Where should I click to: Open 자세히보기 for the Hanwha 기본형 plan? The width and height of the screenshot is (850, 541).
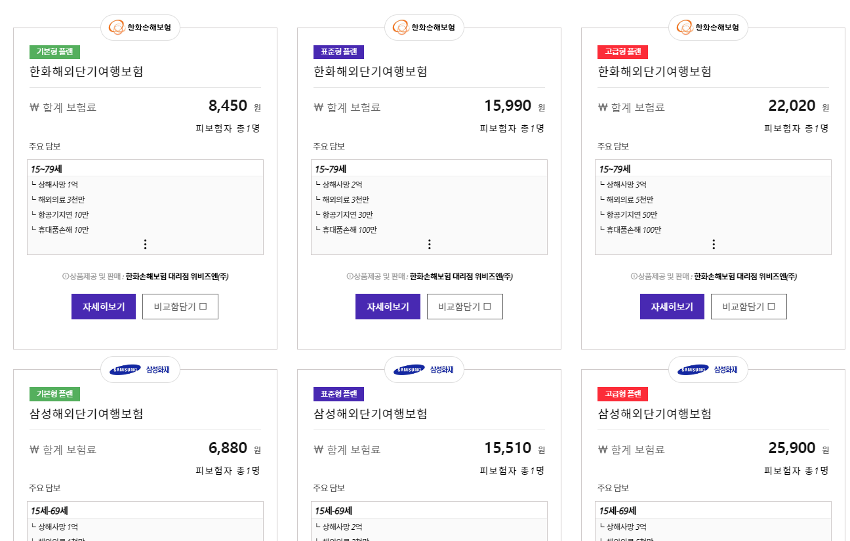point(104,307)
